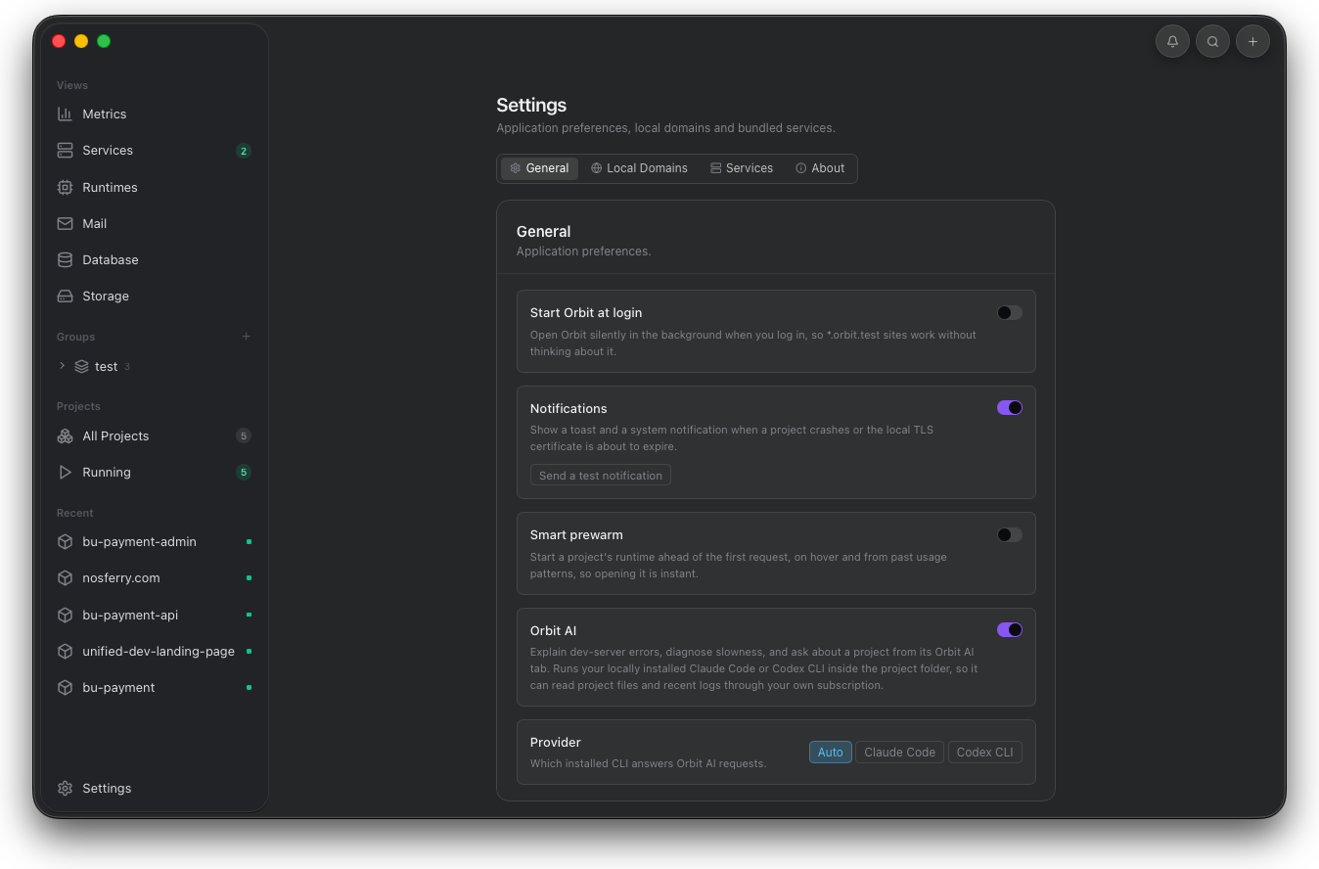
Task: Click the box icon for bu-payment-api
Action: coord(65,615)
